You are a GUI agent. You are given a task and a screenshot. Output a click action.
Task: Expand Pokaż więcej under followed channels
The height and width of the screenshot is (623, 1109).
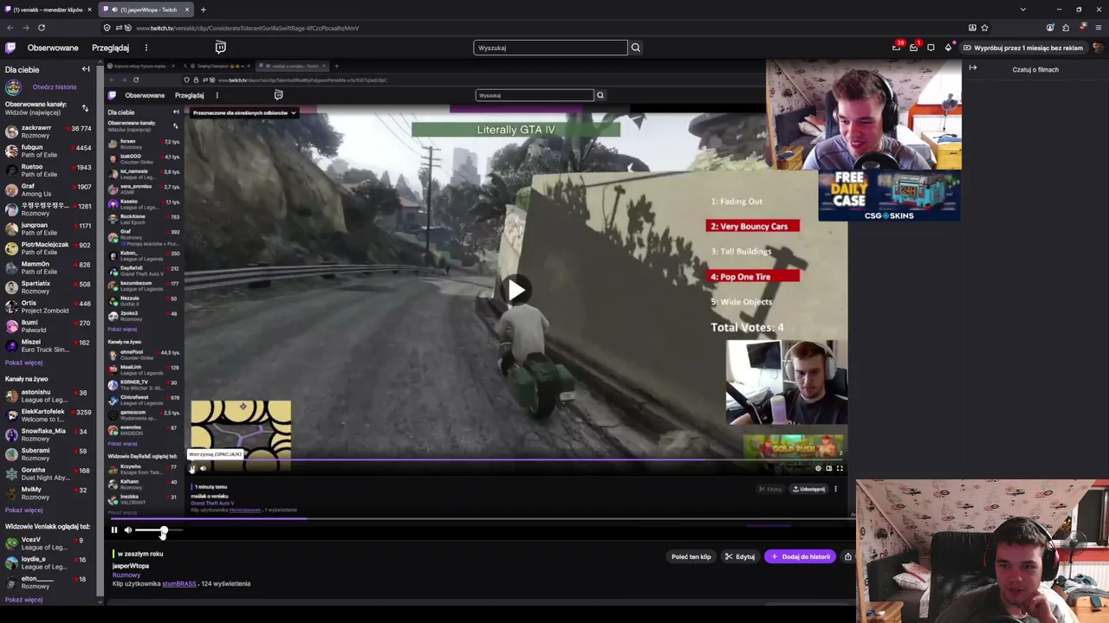(23, 363)
